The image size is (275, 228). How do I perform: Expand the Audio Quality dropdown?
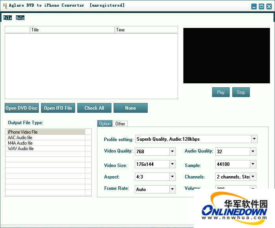click(x=253, y=151)
